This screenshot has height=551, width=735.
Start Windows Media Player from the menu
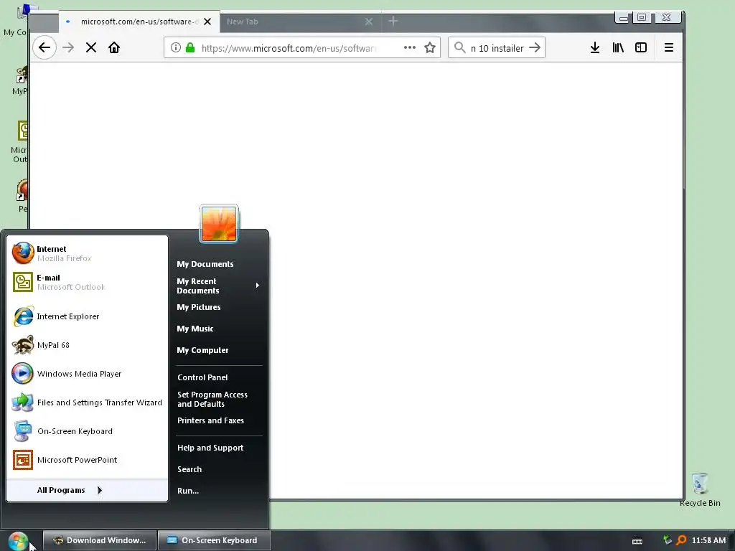tap(87, 374)
